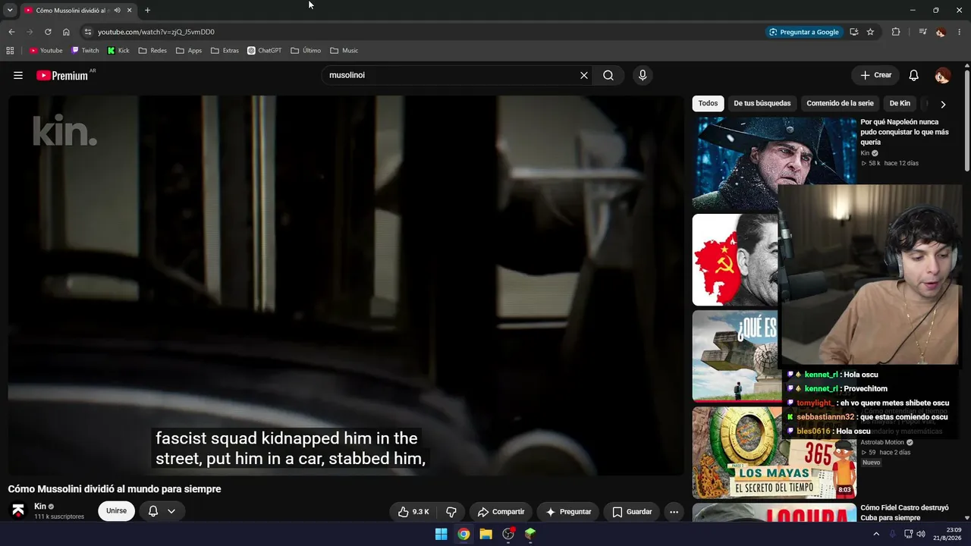Open the Extras bookmarks folder
The width and height of the screenshot is (971, 546).
(225, 51)
